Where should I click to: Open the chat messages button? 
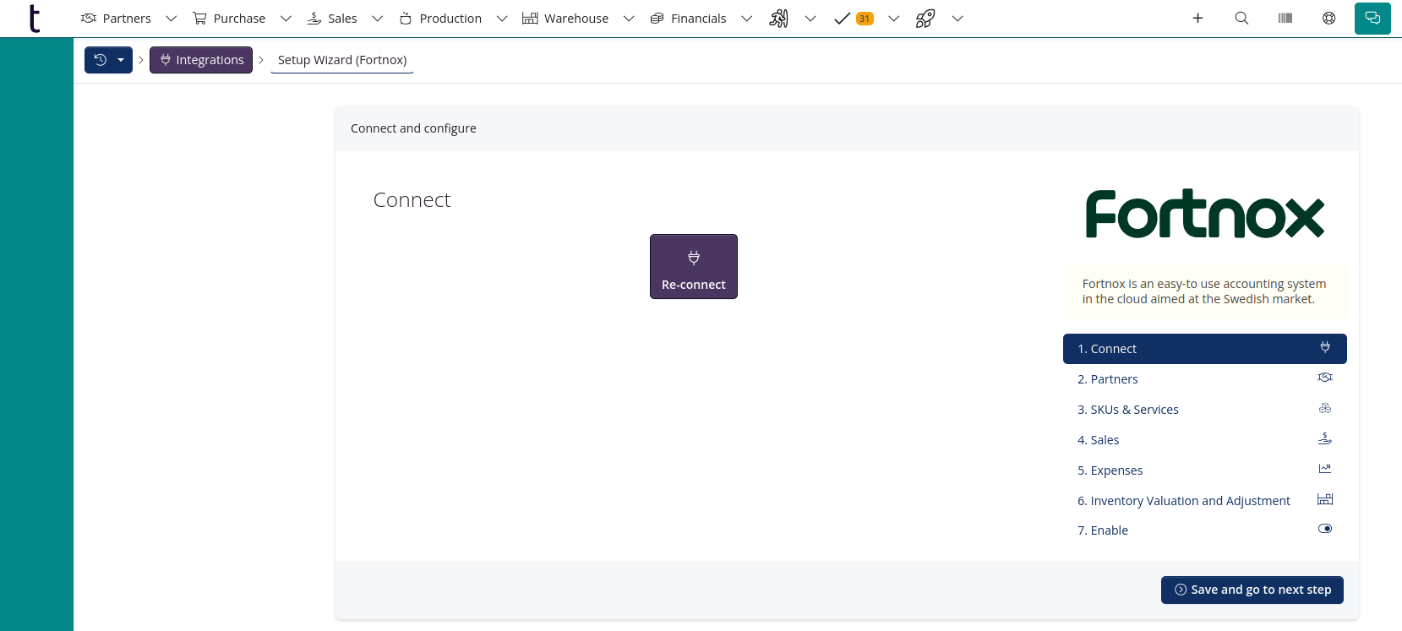tap(1372, 19)
